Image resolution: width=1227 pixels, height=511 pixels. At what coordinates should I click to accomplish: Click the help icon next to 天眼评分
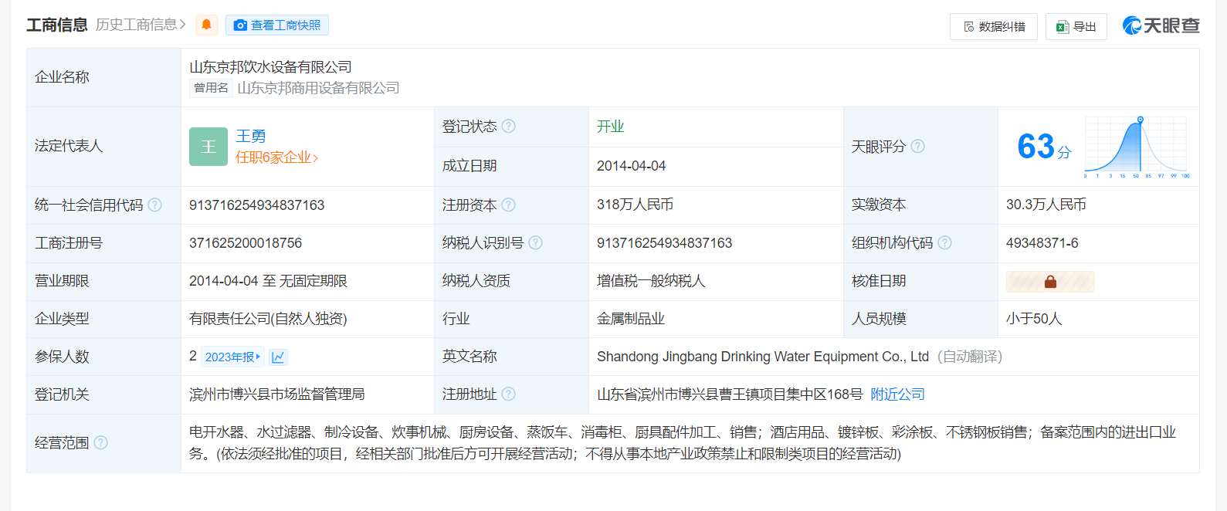917,146
